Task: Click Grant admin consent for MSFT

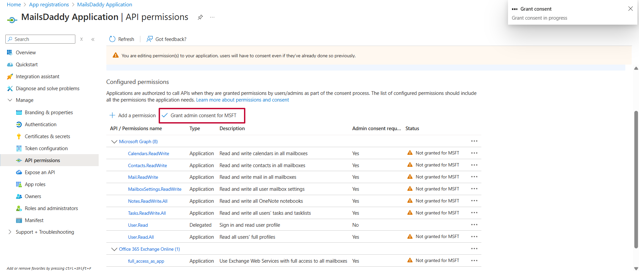Action: pyautogui.click(x=203, y=116)
